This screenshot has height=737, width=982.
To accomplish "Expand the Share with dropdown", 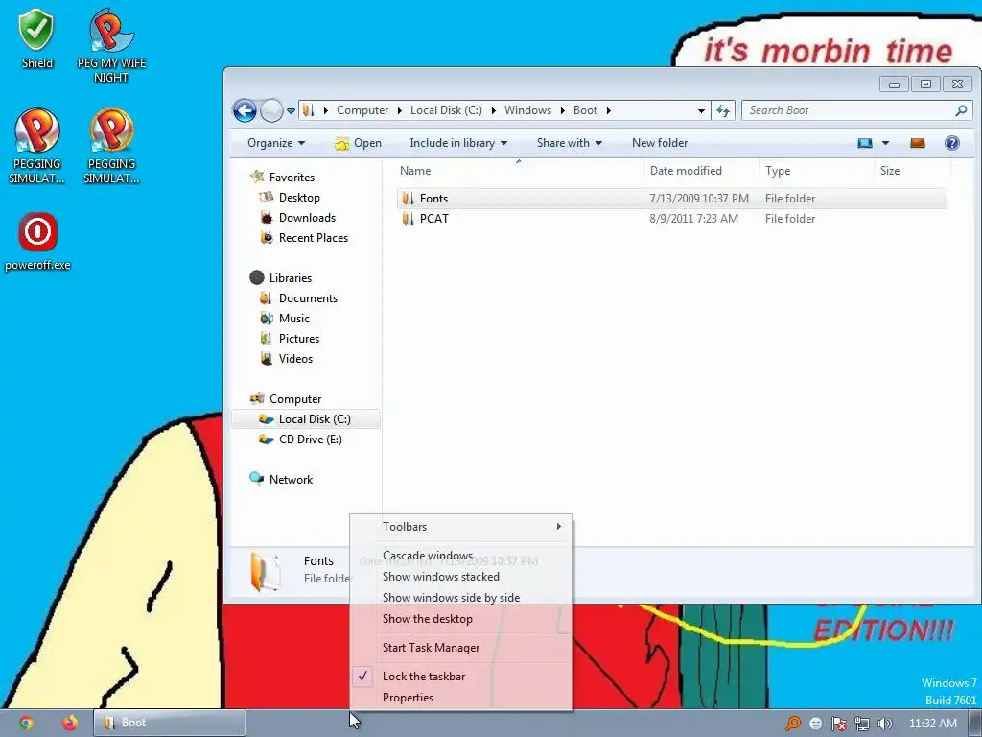I will pyautogui.click(x=570, y=143).
